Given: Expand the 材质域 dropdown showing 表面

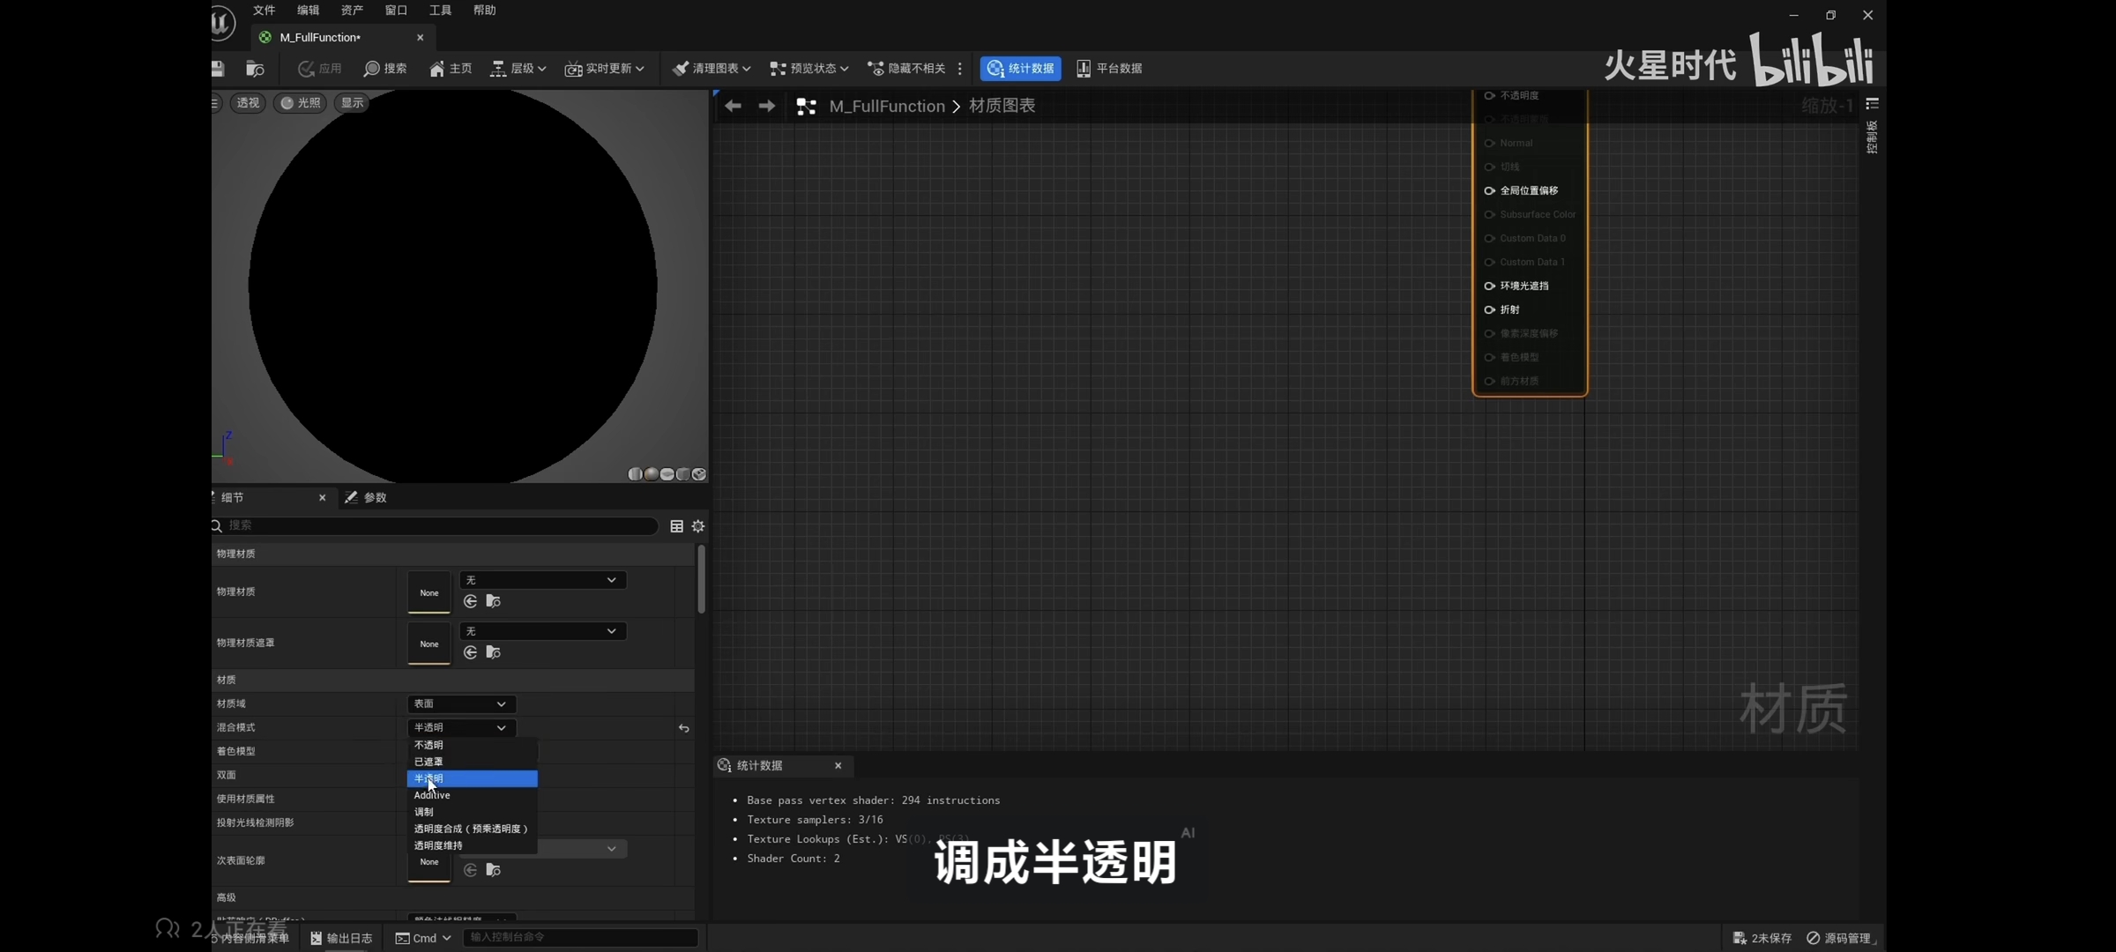Looking at the screenshot, I should tap(460, 703).
